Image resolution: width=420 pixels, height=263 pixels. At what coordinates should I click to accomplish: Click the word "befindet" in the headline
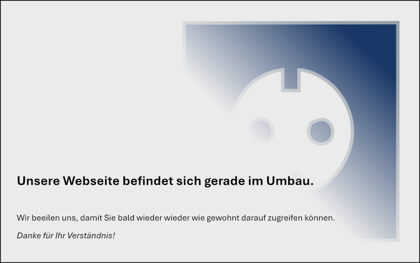148,181
